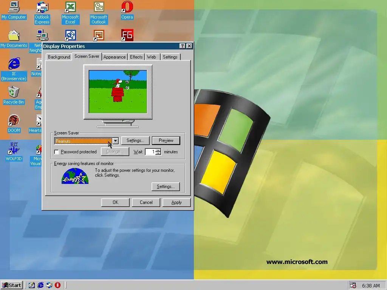Screen dimensions: 387x290
Task: Open the Screen Saver dropdown list
Action: [116, 141]
